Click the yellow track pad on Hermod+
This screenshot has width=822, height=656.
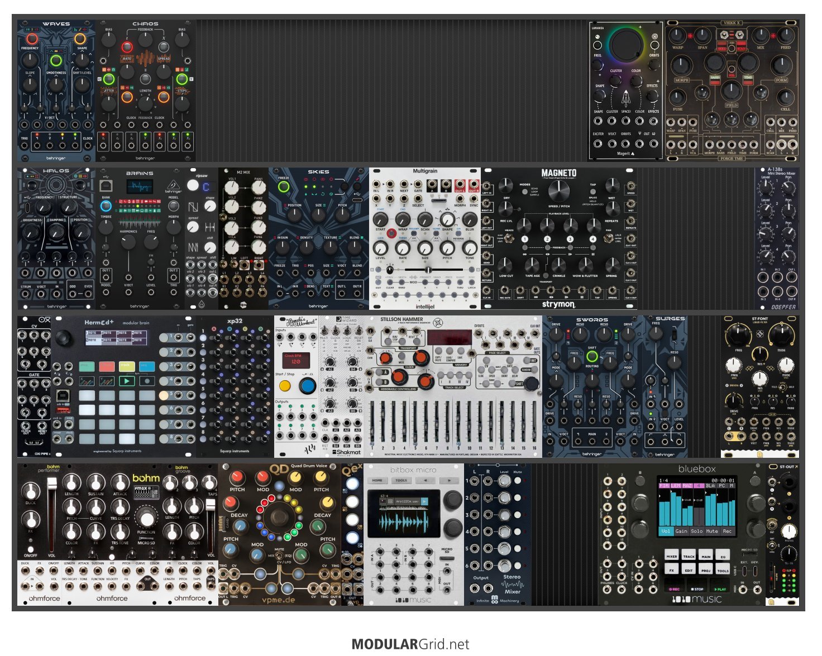click(x=127, y=366)
